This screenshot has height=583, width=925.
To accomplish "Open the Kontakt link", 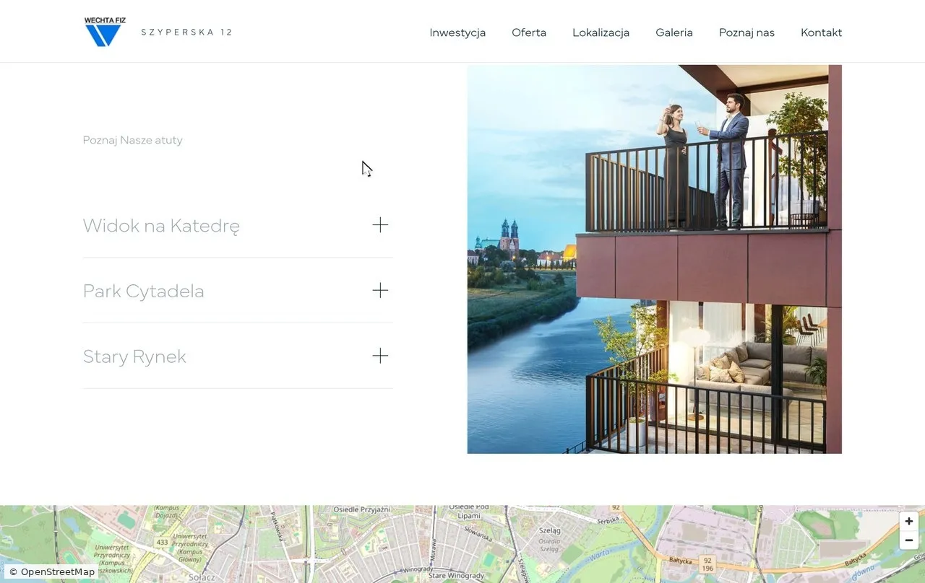I will pyautogui.click(x=821, y=32).
